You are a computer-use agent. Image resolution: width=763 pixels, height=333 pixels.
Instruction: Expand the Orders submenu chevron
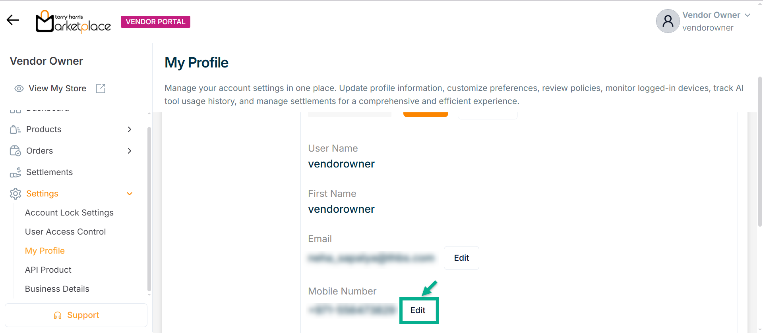[x=130, y=151]
